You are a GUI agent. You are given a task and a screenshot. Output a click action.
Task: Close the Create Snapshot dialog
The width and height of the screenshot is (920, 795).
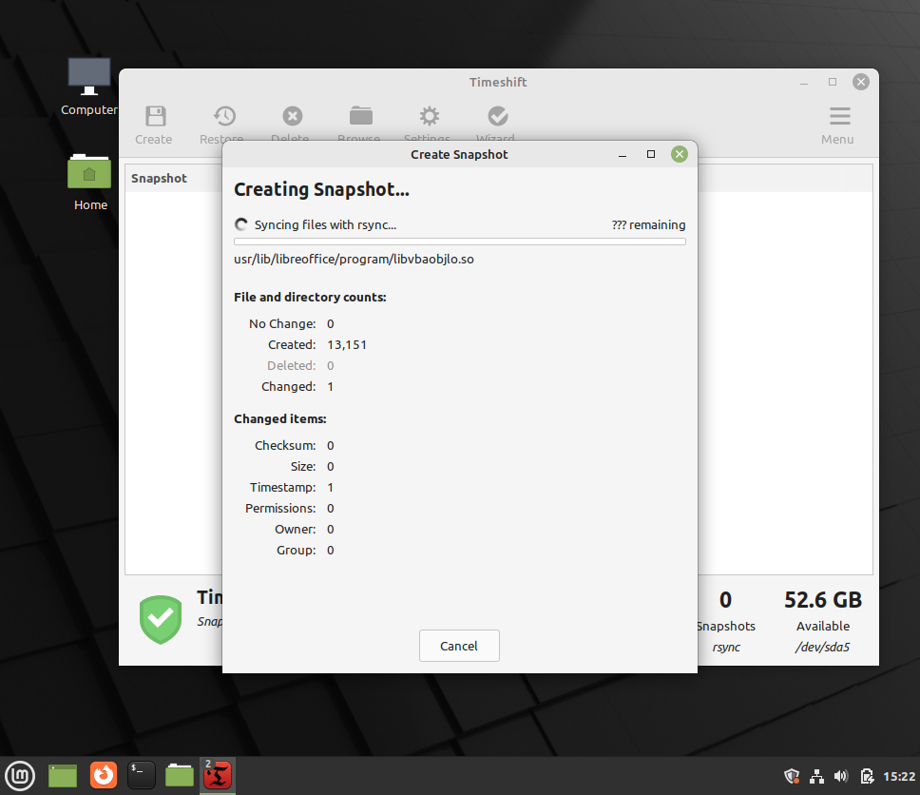[680, 154]
